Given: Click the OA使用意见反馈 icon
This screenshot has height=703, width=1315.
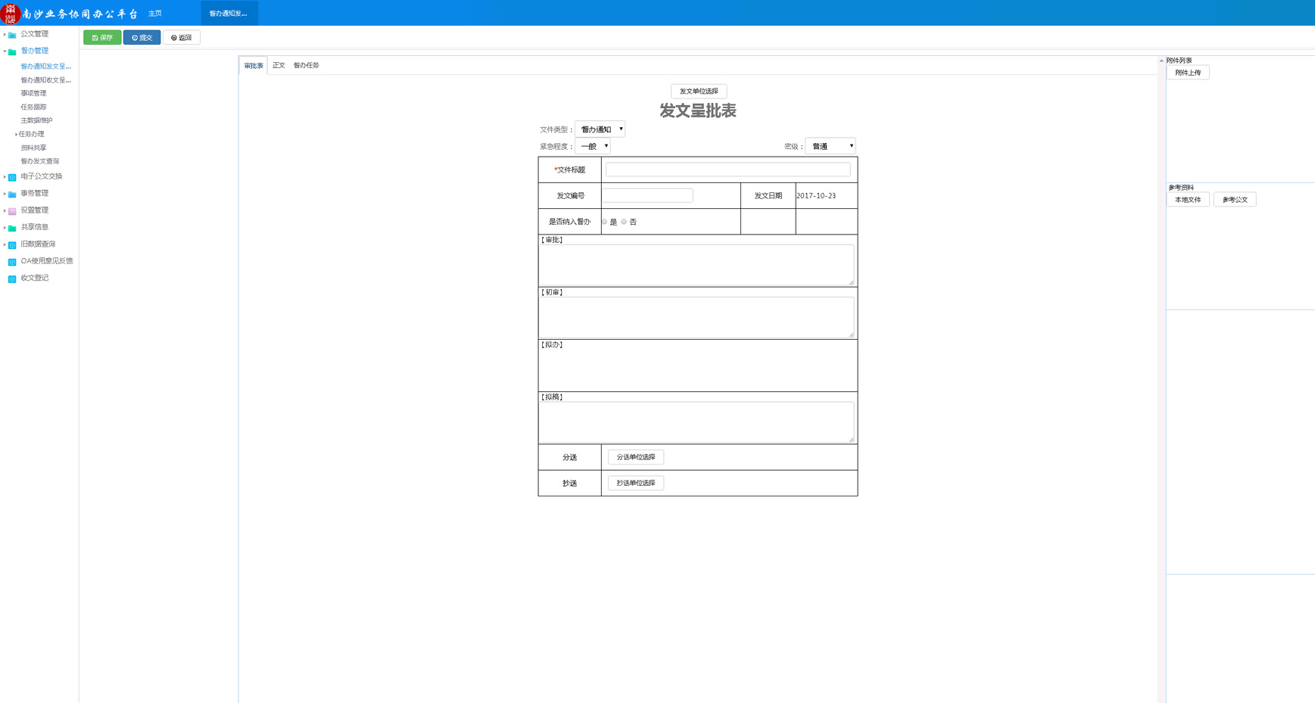Looking at the screenshot, I should click(x=12, y=262).
